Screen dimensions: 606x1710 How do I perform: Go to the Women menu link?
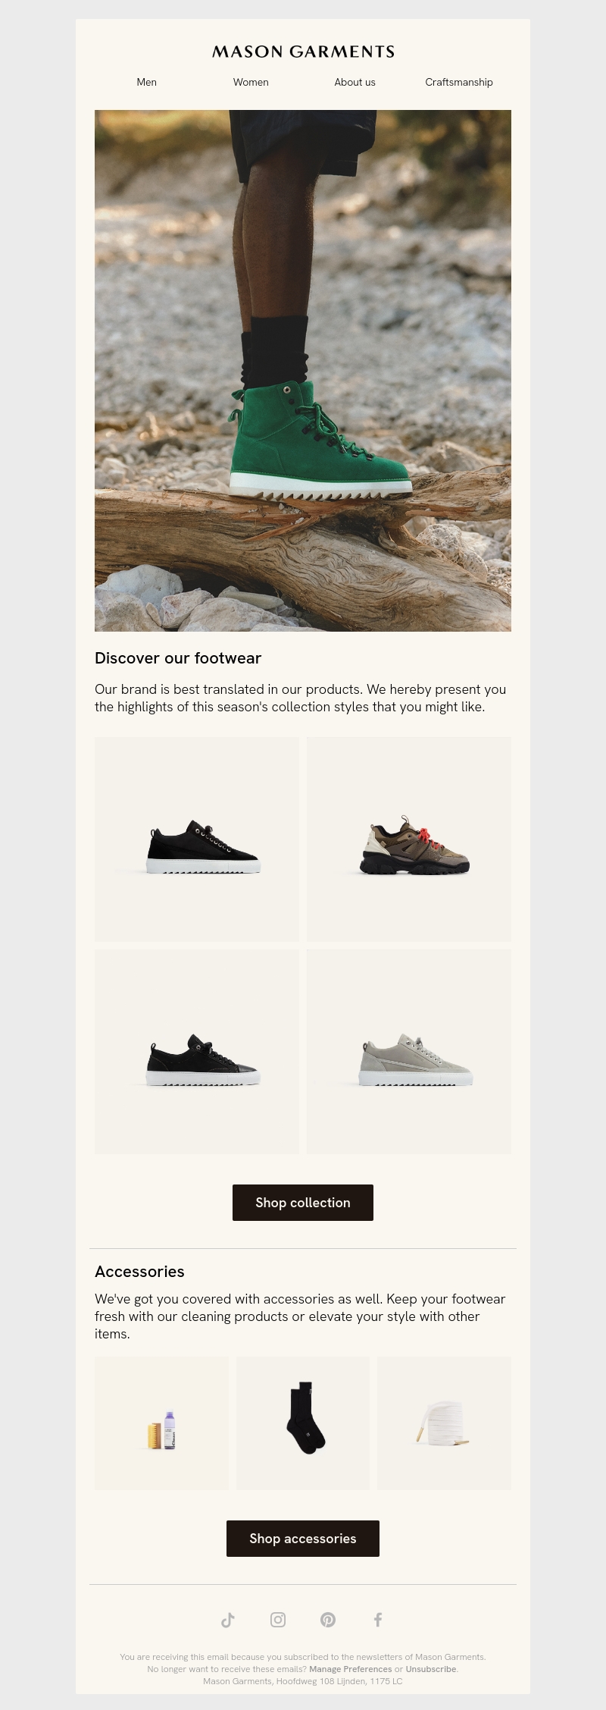coord(251,82)
